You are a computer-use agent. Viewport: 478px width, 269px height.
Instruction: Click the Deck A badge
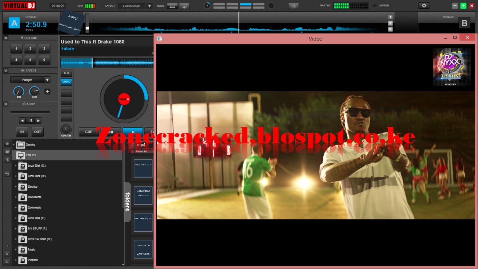click(x=14, y=23)
